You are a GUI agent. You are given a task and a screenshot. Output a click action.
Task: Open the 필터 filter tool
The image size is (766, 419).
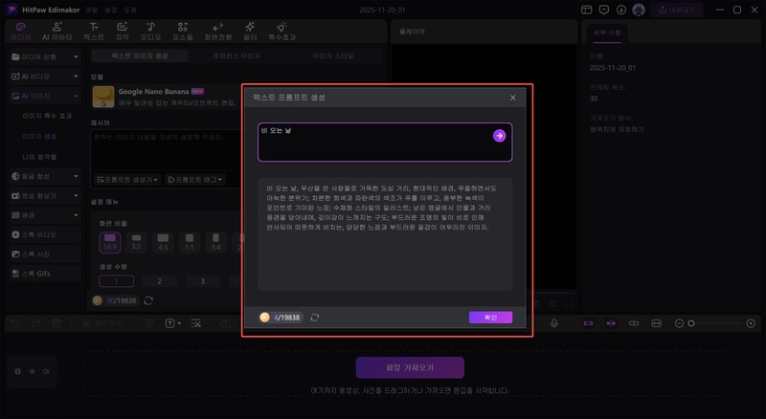tap(250, 32)
